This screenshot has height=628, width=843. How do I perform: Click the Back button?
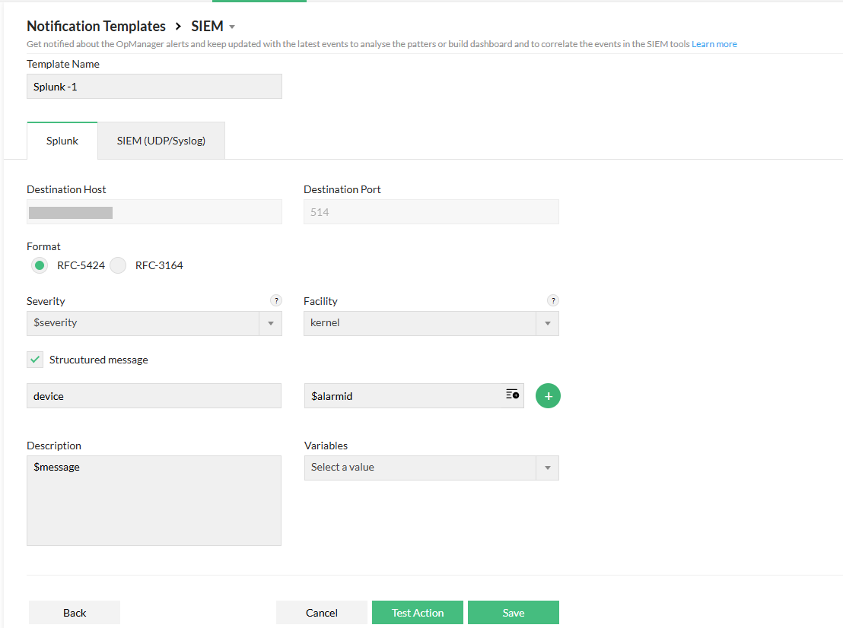tap(74, 612)
